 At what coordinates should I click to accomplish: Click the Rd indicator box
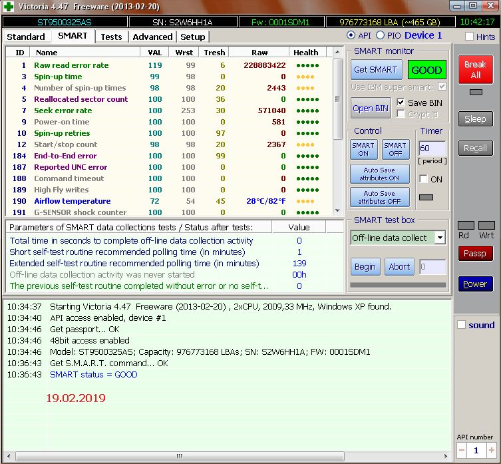click(x=466, y=225)
